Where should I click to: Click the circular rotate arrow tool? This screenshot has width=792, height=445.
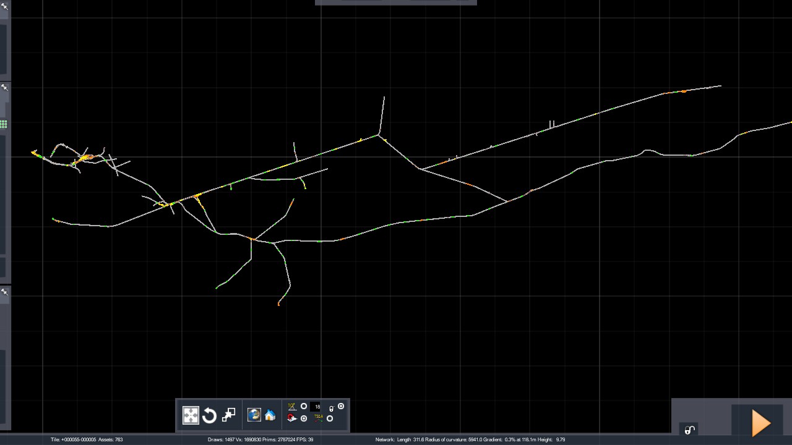[209, 415]
